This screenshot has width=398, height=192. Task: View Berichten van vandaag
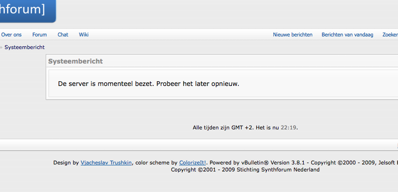point(348,35)
